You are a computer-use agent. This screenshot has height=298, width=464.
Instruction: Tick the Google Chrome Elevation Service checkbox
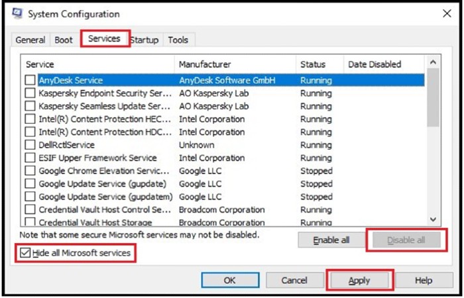click(30, 171)
